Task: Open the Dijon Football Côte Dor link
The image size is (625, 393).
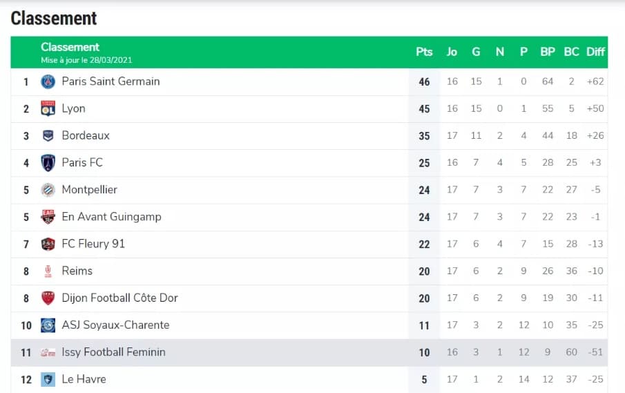Action: click(119, 298)
